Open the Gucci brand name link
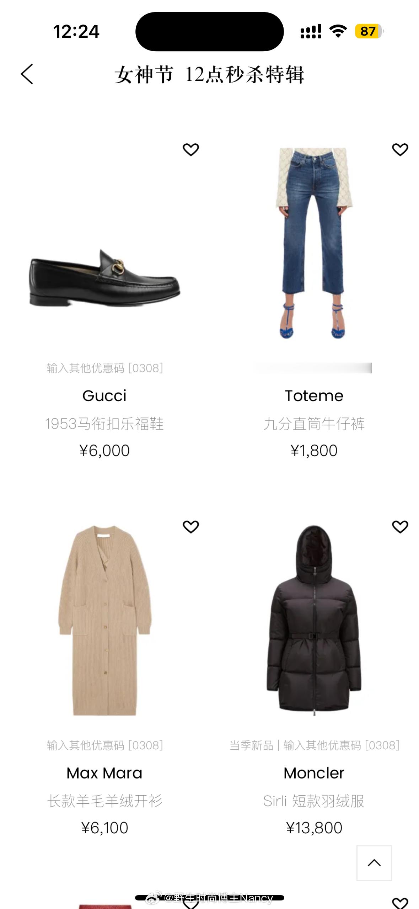 pyautogui.click(x=104, y=396)
